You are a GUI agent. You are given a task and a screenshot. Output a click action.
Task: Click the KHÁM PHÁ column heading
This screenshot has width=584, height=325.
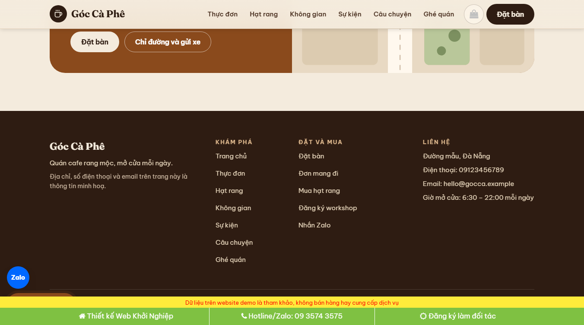[234, 142]
